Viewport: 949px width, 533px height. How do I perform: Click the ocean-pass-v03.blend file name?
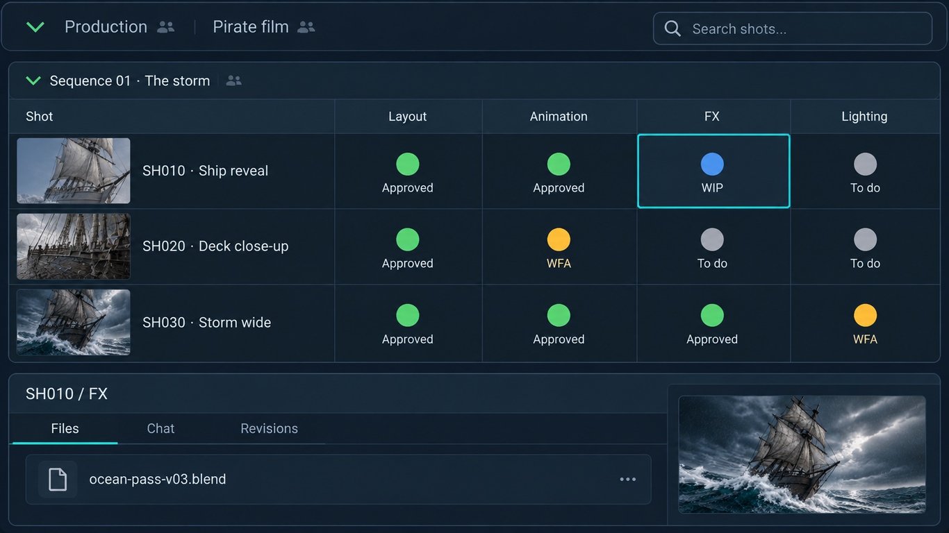pos(158,480)
